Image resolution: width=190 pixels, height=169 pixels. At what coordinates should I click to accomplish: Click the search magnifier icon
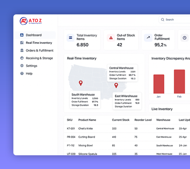[162, 20]
